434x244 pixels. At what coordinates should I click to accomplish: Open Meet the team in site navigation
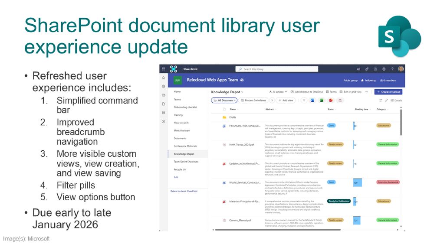[182, 130]
